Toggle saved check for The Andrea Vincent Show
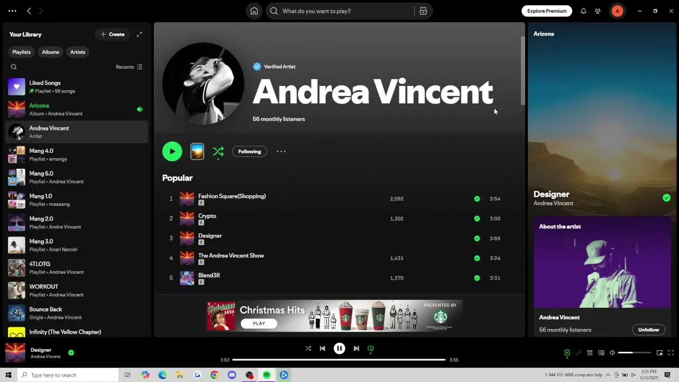This screenshot has width=679, height=382. [477, 258]
